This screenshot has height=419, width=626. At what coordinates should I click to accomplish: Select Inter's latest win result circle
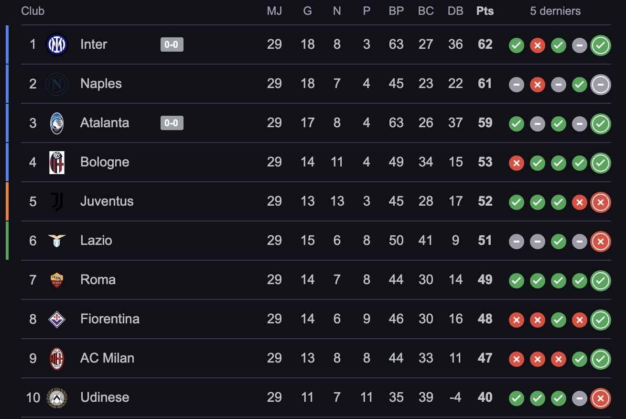601,45
